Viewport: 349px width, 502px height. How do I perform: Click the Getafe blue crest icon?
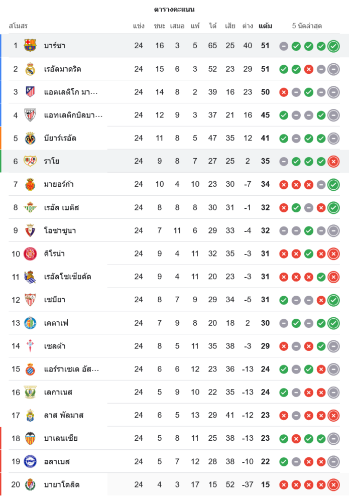pyautogui.click(x=30, y=323)
